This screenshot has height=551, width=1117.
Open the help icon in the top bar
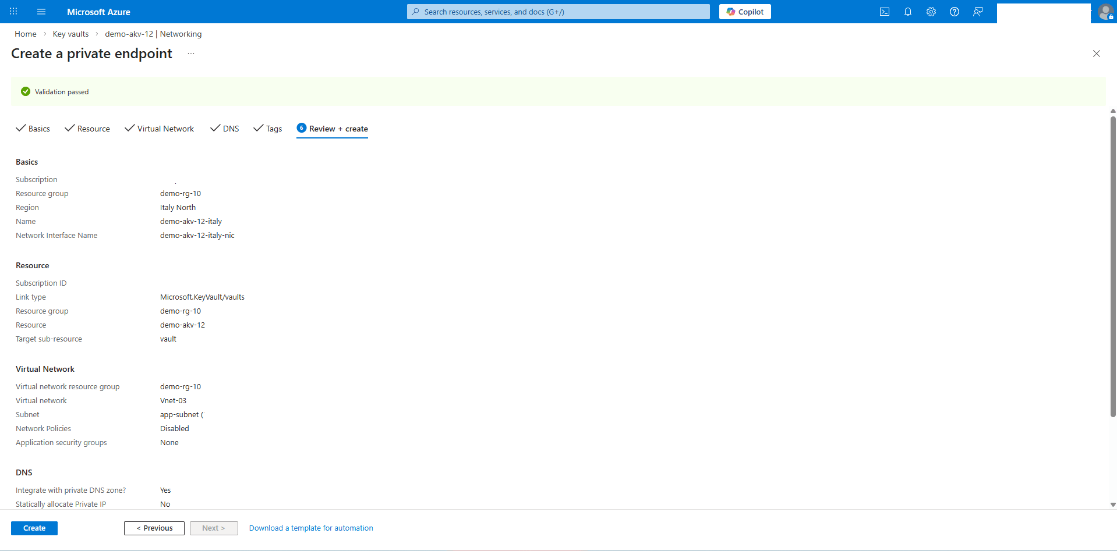coord(954,12)
